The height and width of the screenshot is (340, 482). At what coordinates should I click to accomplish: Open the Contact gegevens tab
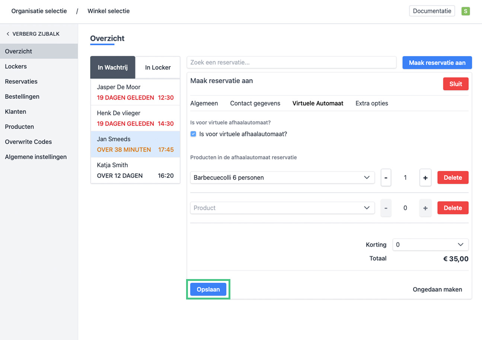[255, 103]
